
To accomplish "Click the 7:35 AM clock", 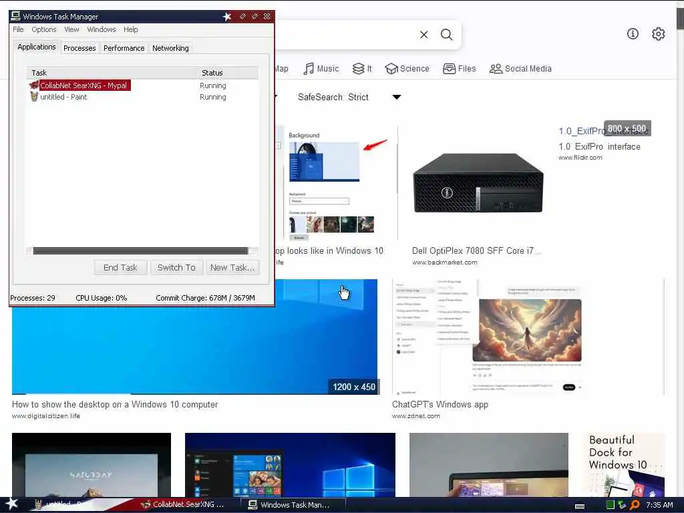I will pos(659,505).
